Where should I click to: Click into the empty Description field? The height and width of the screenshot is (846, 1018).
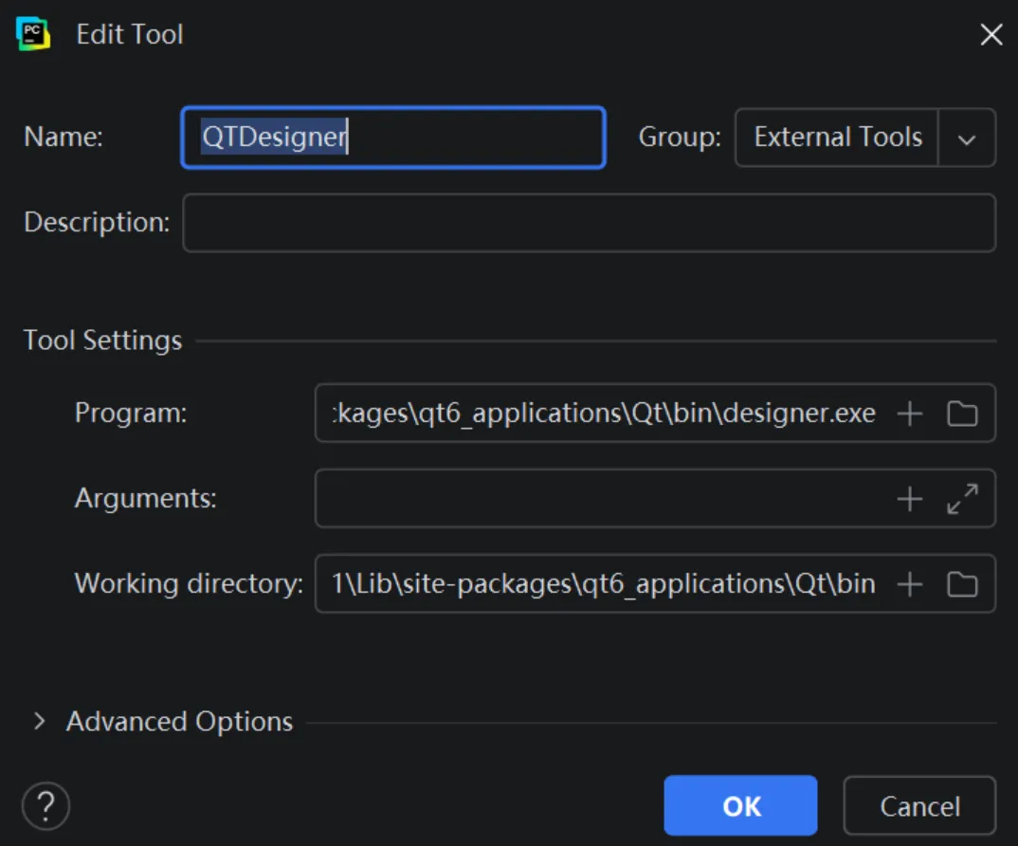[589, 223]
